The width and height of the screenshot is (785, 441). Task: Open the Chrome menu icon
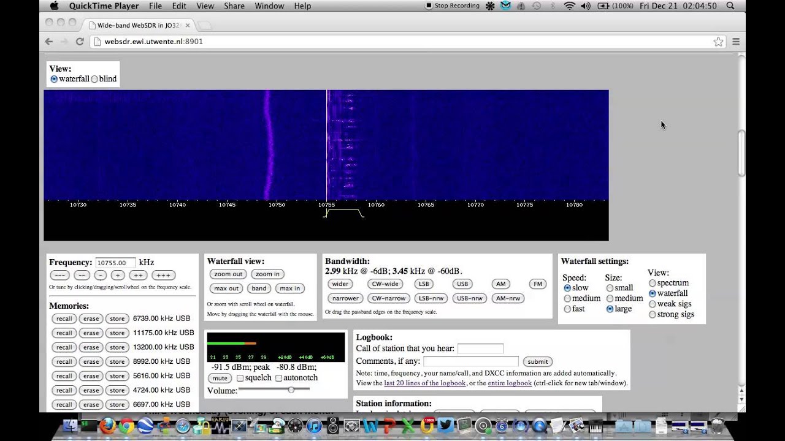(736, 42)
